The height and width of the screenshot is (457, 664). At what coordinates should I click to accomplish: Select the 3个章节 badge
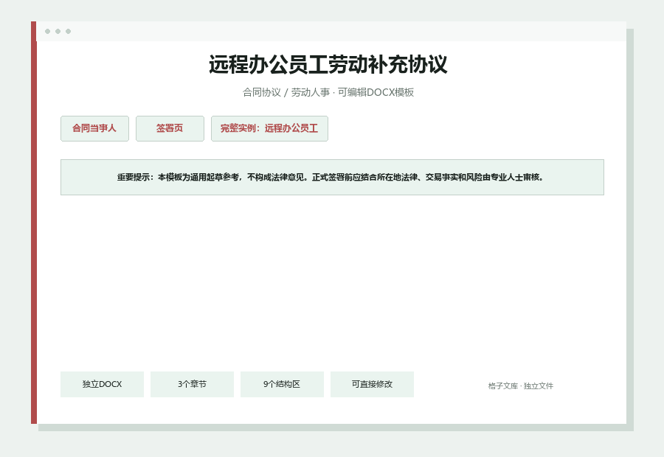tap(192, 384)
